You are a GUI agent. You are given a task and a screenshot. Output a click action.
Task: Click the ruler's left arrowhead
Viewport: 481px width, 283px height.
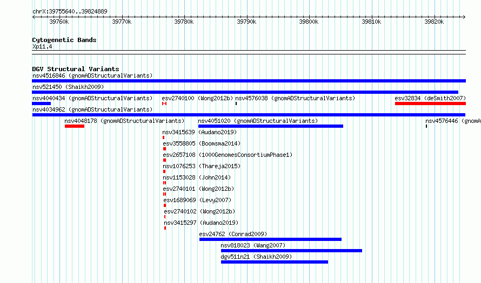(34, 17)
